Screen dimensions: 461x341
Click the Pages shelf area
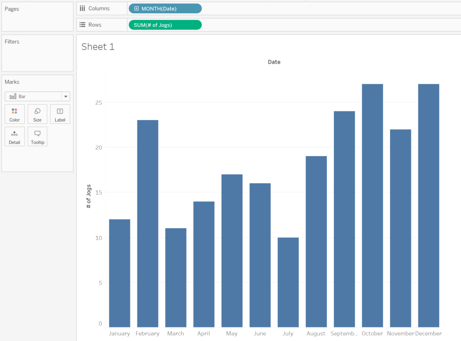(x=37, y=16)
